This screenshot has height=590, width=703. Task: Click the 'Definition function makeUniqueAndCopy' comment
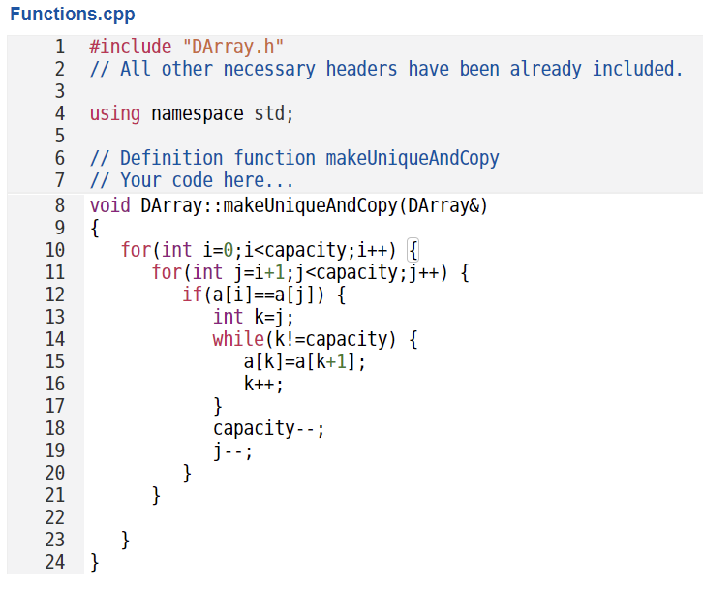coord(294,158)
